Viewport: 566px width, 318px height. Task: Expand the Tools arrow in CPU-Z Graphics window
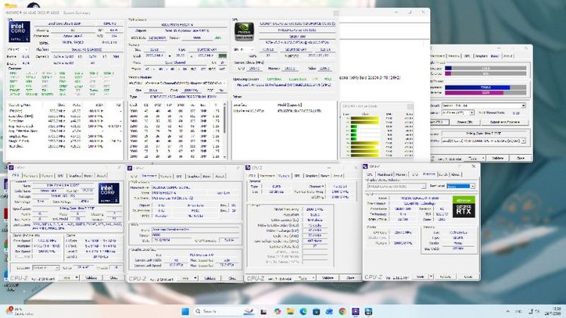[x=431, y=276]
